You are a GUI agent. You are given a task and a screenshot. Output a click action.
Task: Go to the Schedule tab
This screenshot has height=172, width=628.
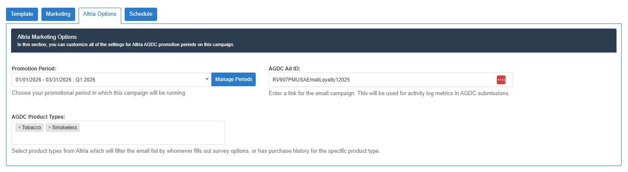[x=141, y=14]
